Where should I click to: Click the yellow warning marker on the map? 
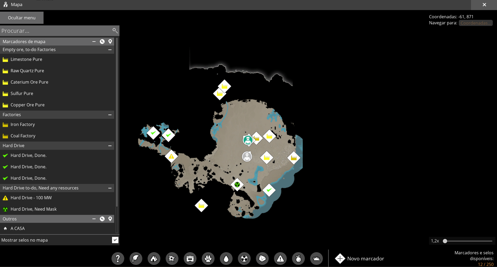click(171, 156)
